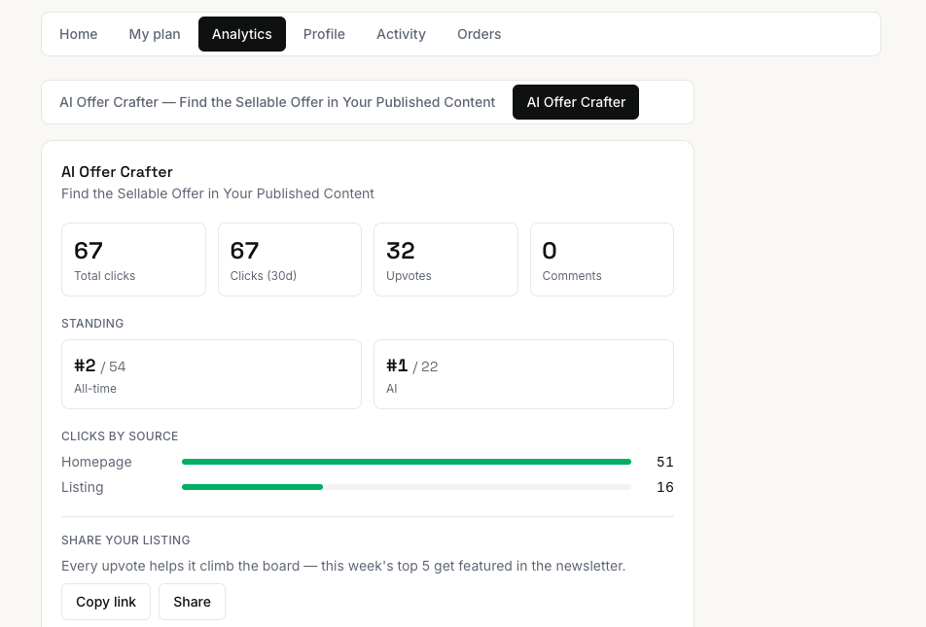The height and width of the screenshot is (627, 926).
Task: Click the black AI Offer Crafter button
Action: point(576,102)
